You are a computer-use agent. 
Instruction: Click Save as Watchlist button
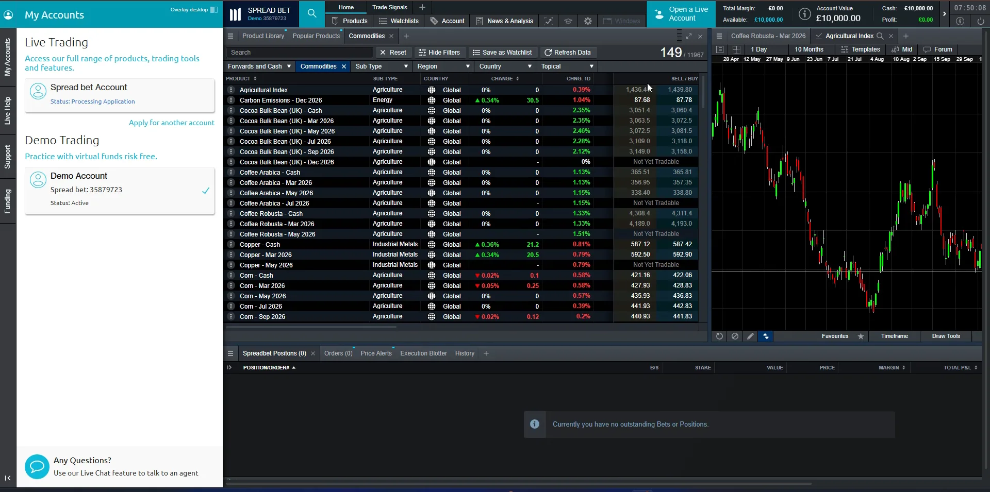(502, 53)
